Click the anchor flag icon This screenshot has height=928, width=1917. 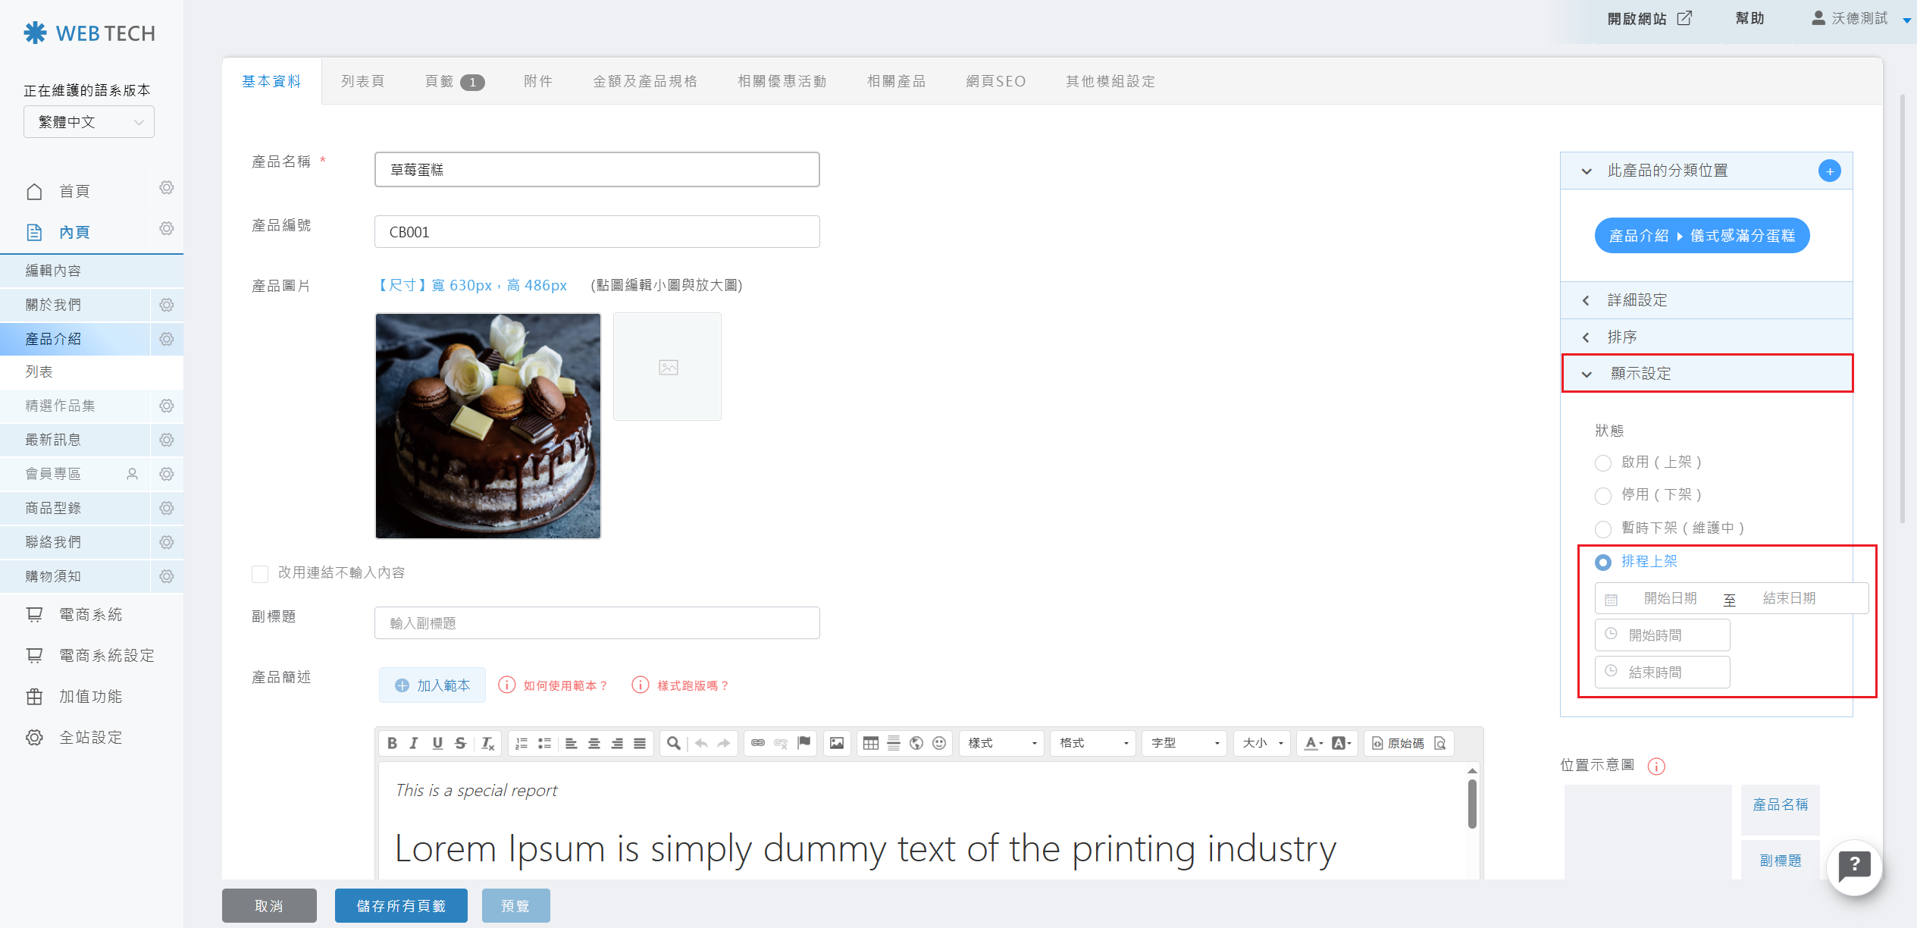(x=804, y=743)
